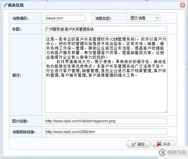This screenshot has height=159, width=188.
Task: Confirm changes with the 确定 button
Action: tap(138, 144)
